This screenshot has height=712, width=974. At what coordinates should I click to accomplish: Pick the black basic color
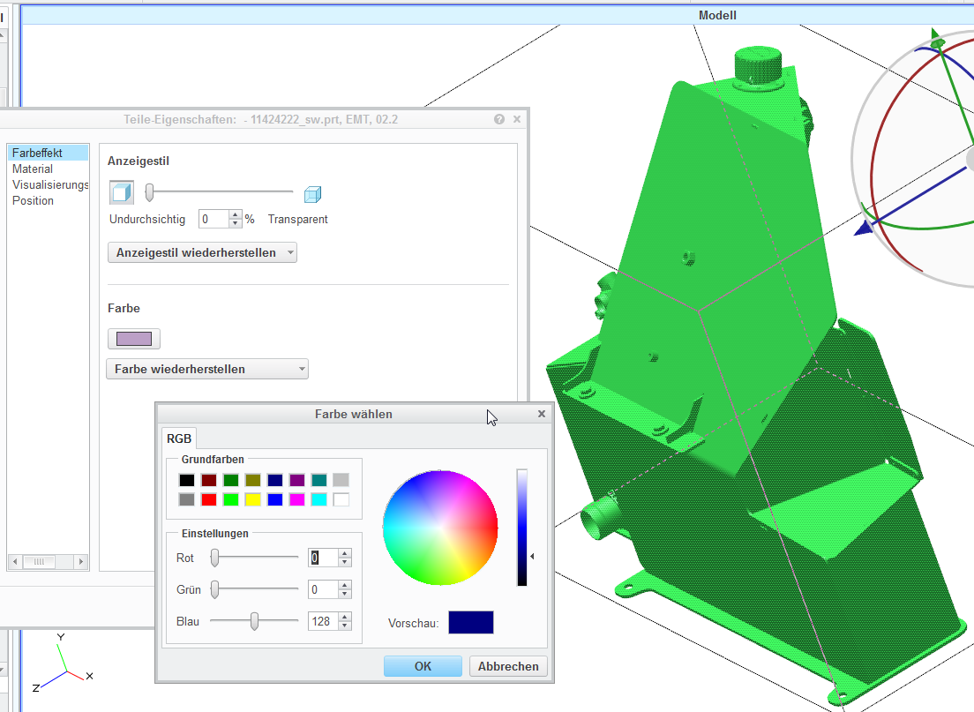[x=186, y=480]
